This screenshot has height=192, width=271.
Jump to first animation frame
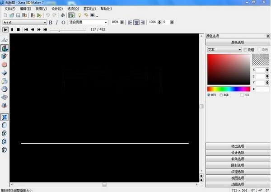26,29
